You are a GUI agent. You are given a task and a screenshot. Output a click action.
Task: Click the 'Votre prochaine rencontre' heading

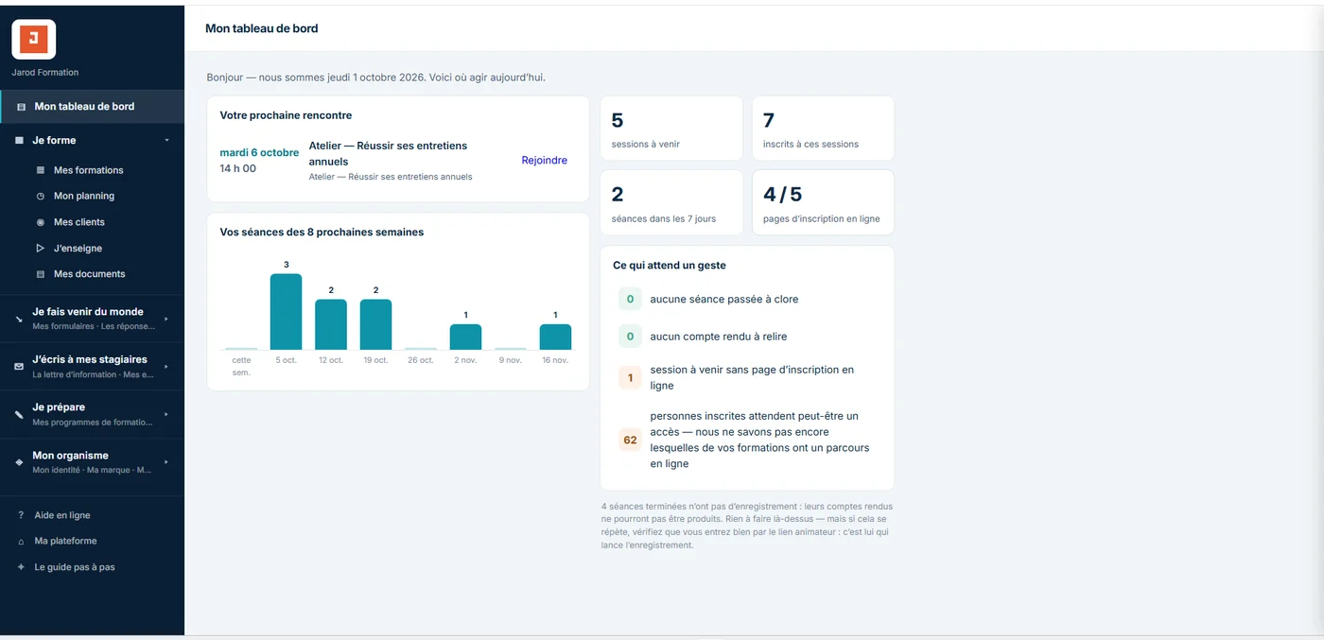click(286, 115)
